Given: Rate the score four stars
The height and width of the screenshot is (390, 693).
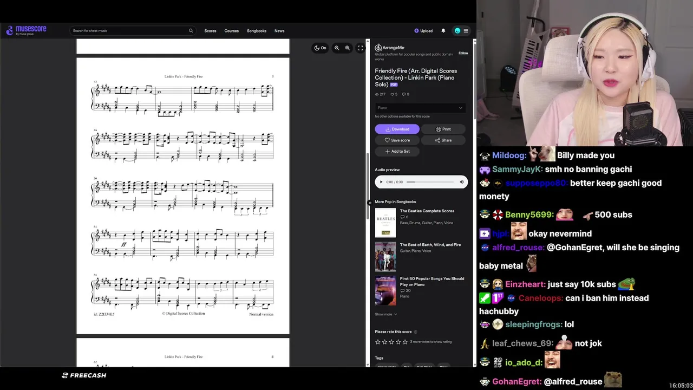Looking at the screenshot, I should click(x=398, y=342).
